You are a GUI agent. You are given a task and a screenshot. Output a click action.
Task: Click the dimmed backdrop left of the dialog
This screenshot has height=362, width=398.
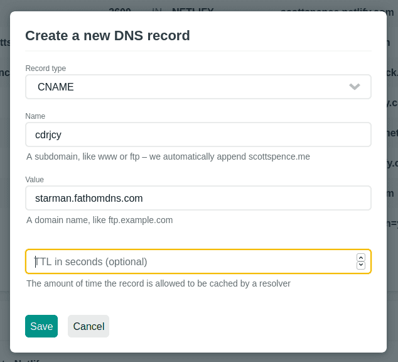point(4,189)
